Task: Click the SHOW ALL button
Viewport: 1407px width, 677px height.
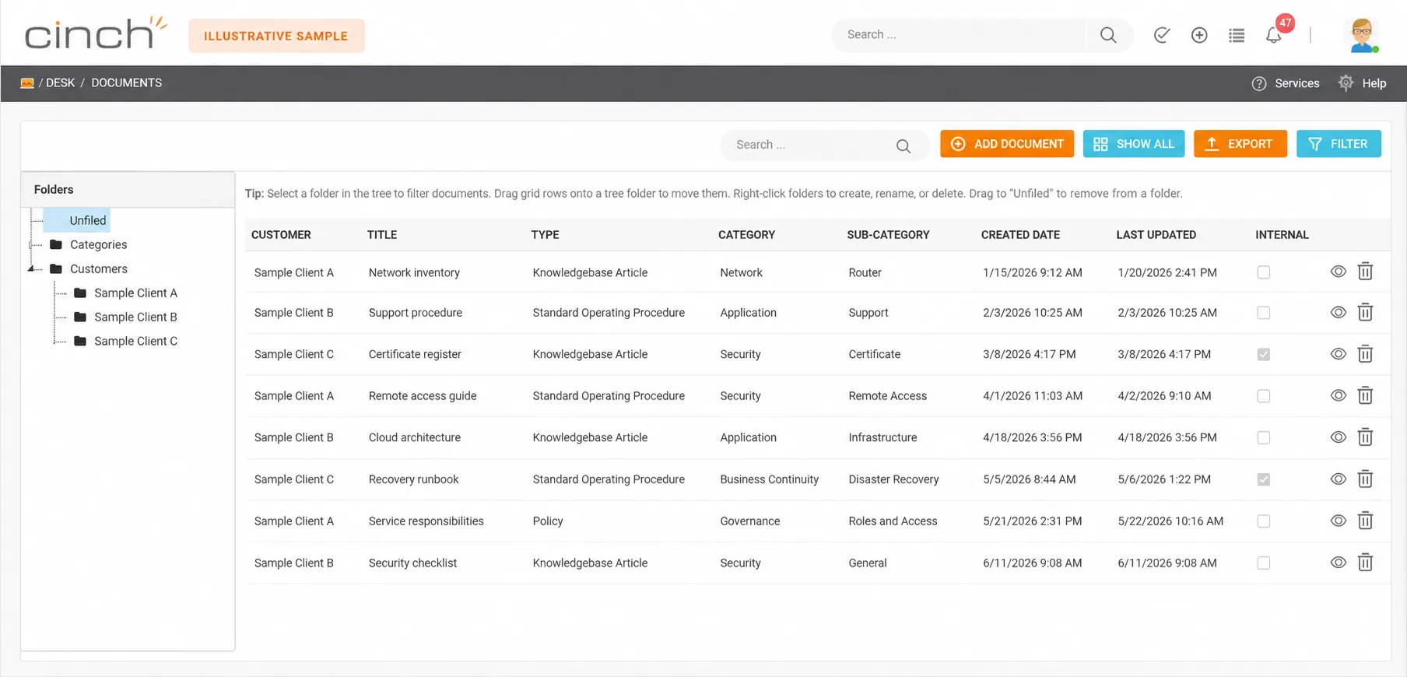Action: (x=1134, y=144)
